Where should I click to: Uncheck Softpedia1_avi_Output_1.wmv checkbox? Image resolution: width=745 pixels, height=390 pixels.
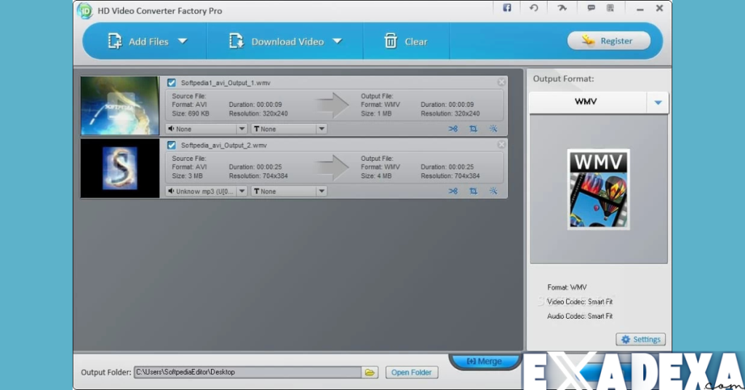172,83
